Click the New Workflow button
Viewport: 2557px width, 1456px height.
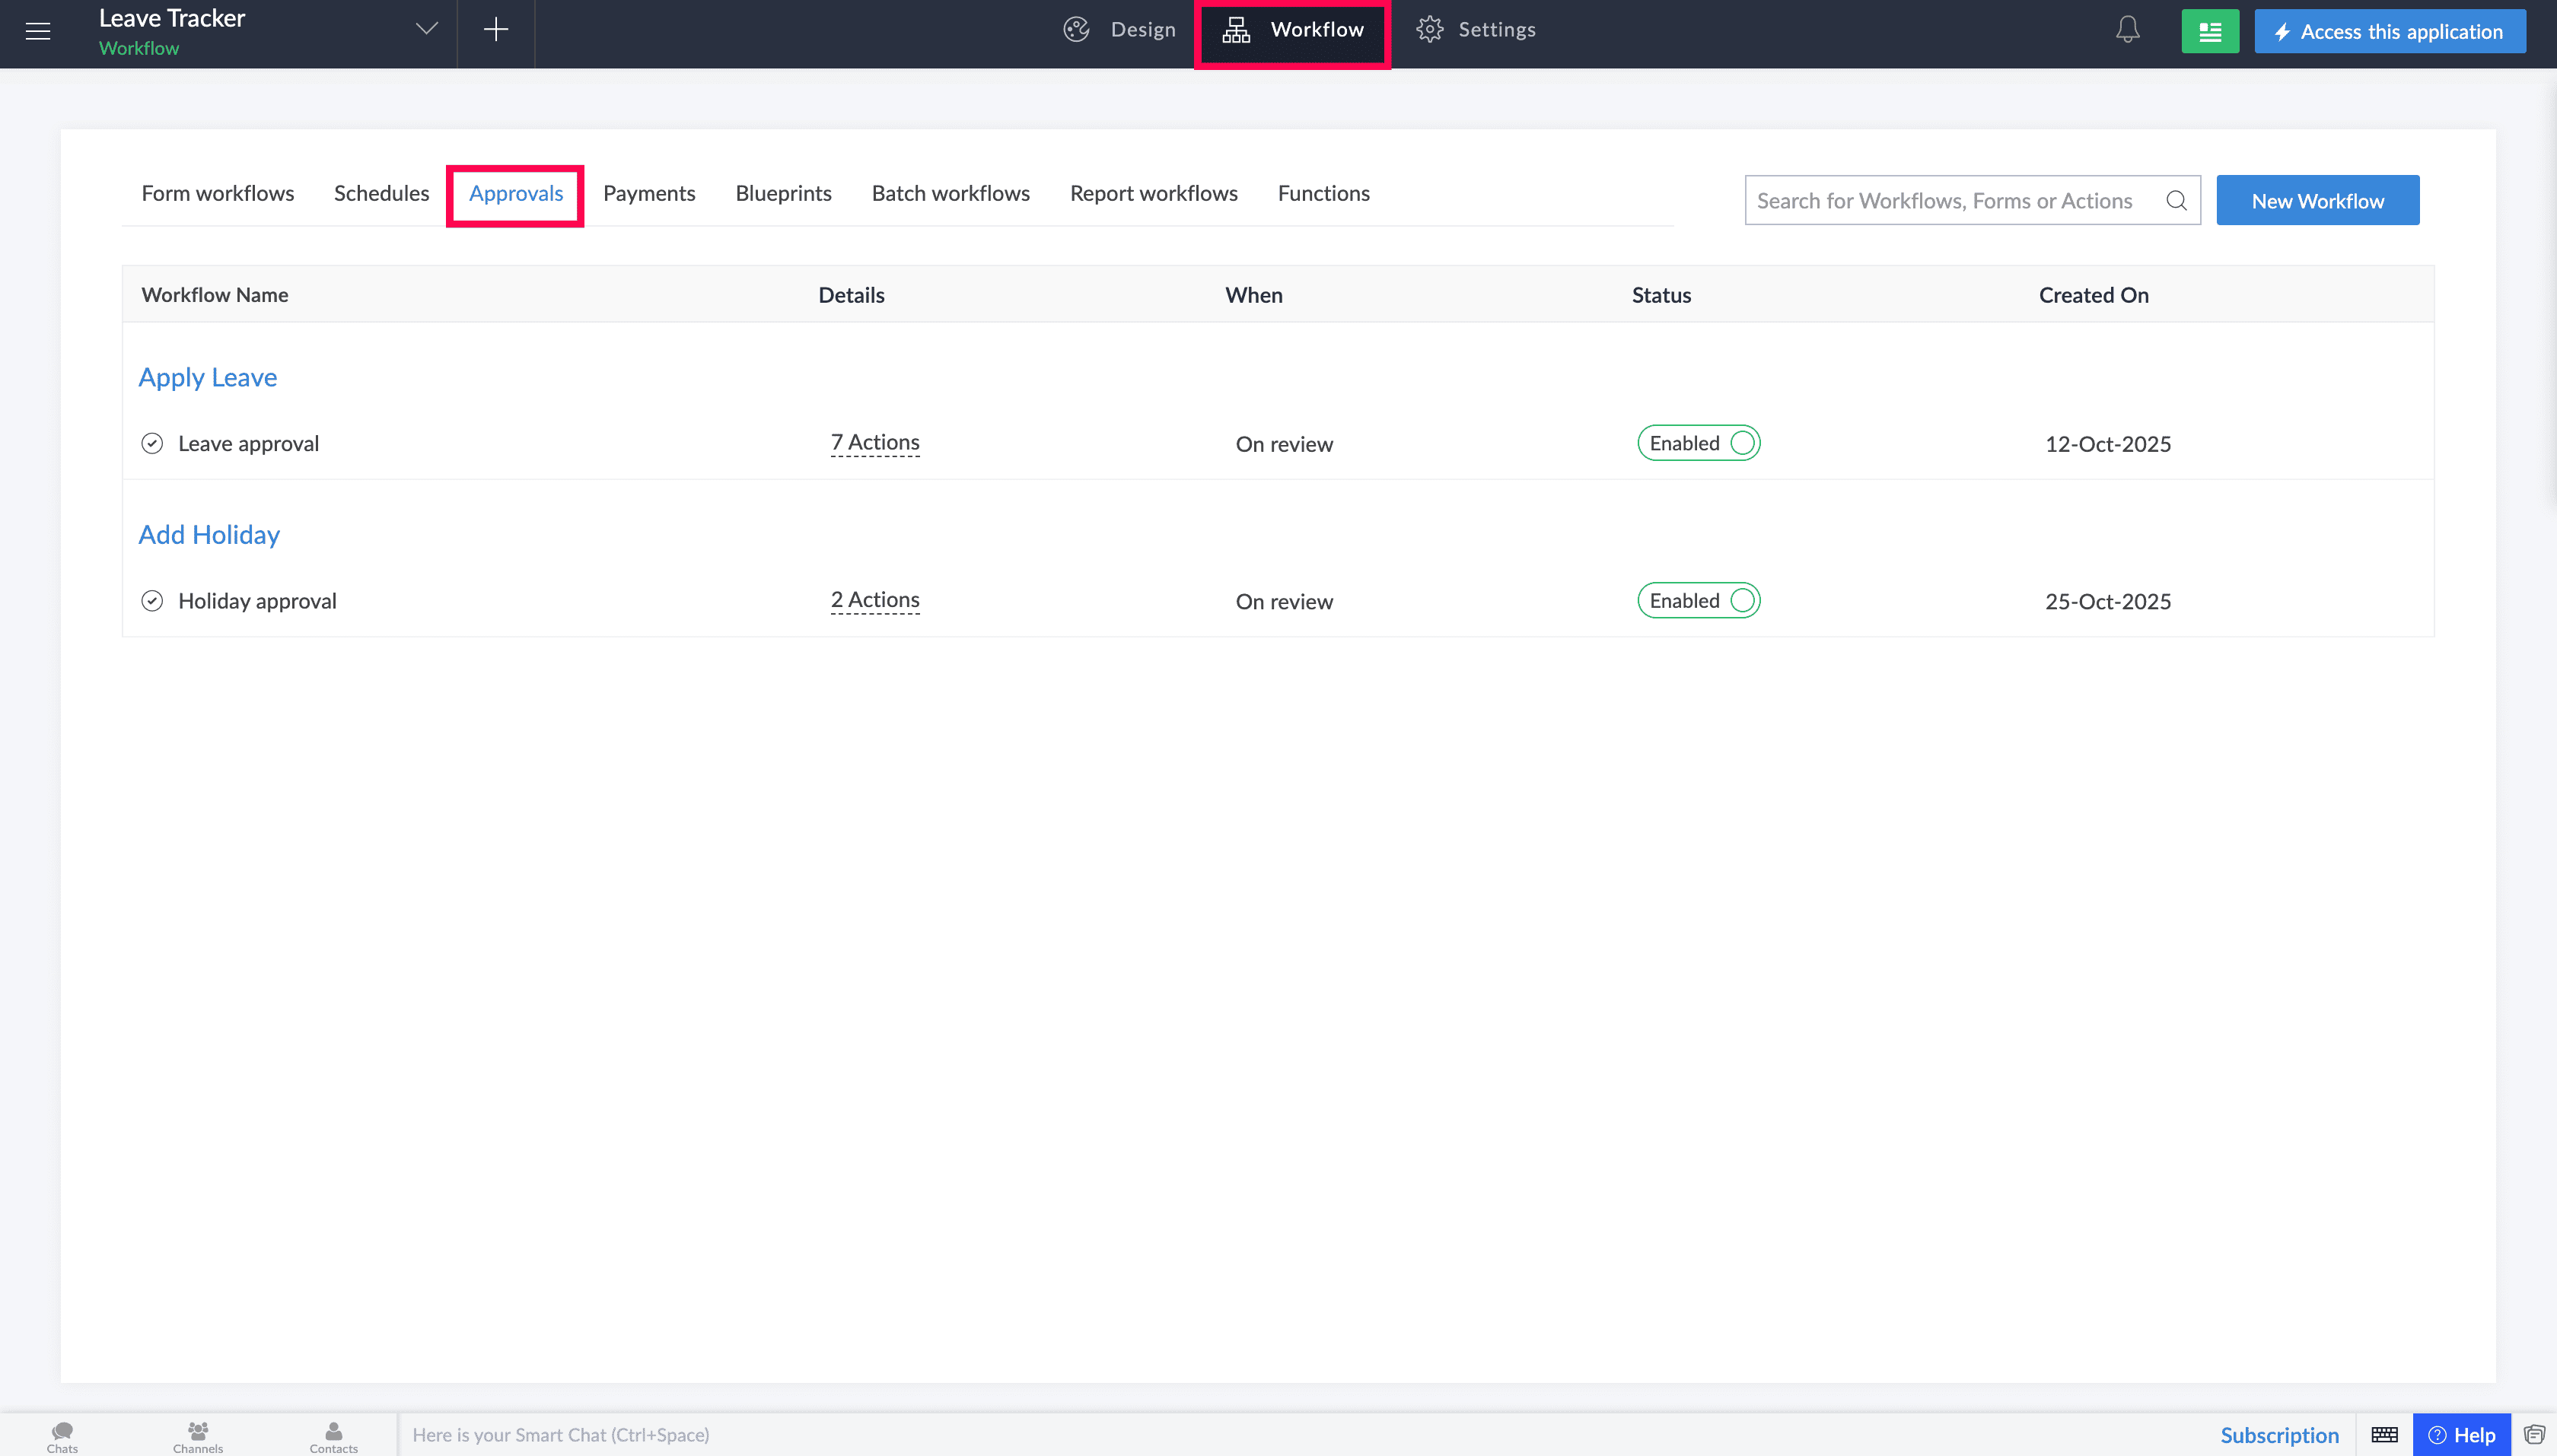pyautogui.click(x=2318, y=200)
